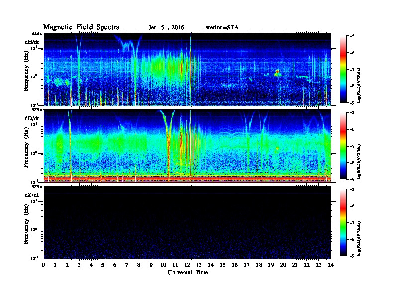Click hour "14" on the time axis
The width and height of the screenshot is (394, 304).
pos(211,265)
